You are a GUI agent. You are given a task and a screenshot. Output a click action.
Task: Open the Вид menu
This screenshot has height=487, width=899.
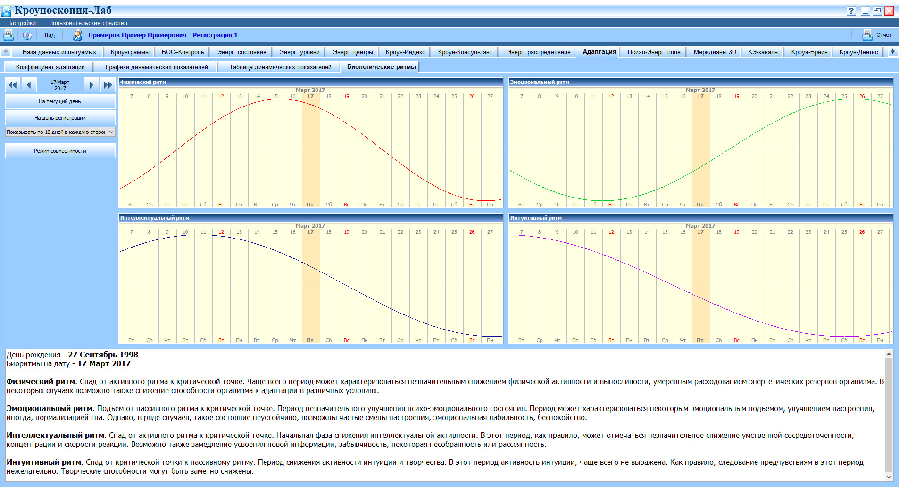pyautogui.click(x=50, y=35)
